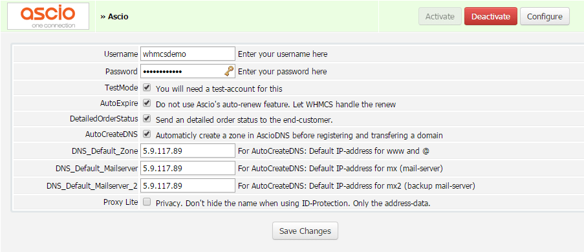Click the Save Changes button
Viewport: 584px width, 252px height.
coord(305,231)
